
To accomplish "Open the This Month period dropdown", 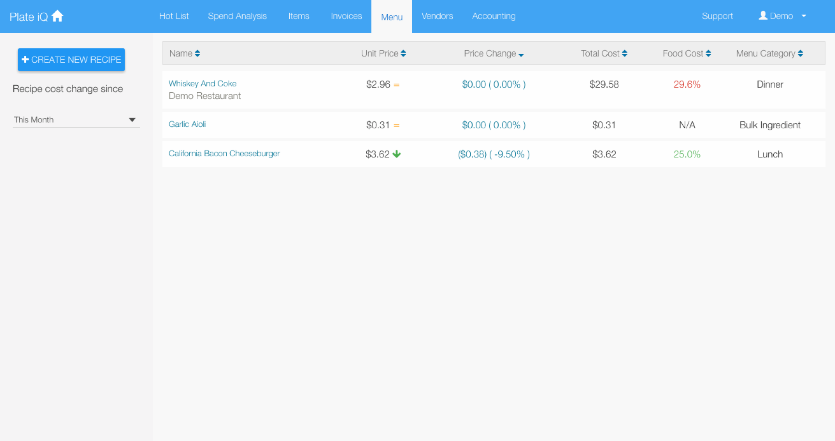I will tap(76, 120).
